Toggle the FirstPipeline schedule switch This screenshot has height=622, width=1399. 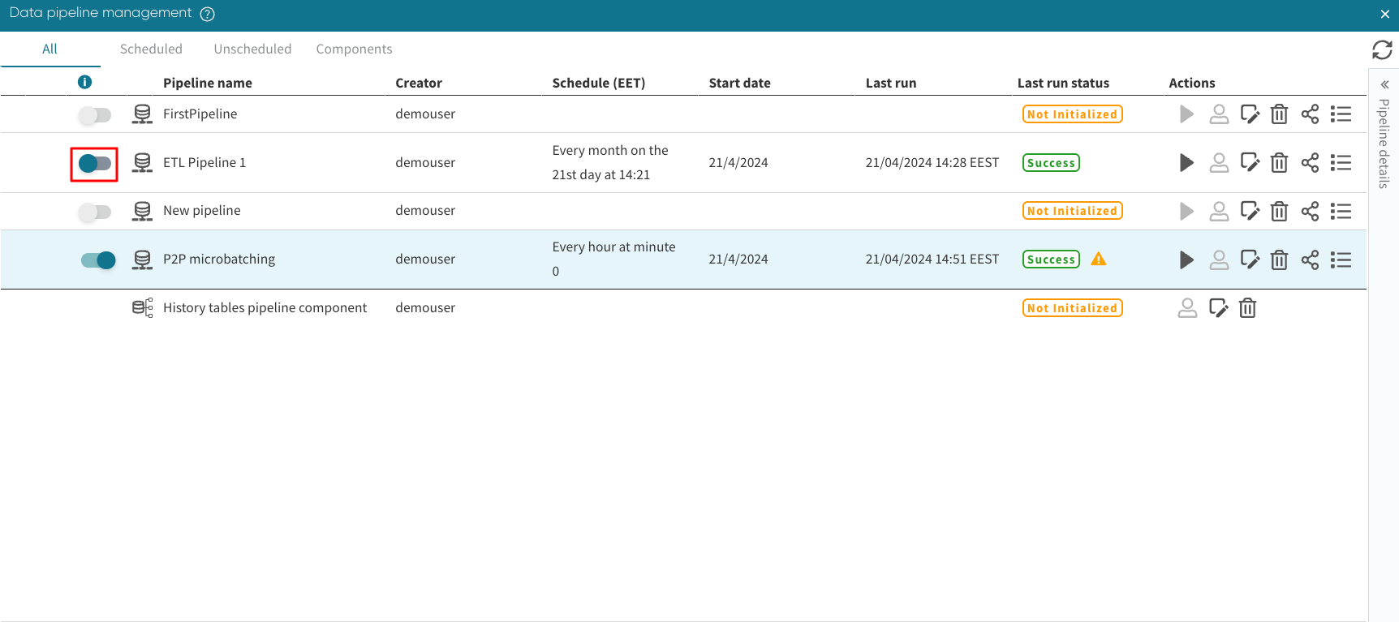tap(95, 115)
